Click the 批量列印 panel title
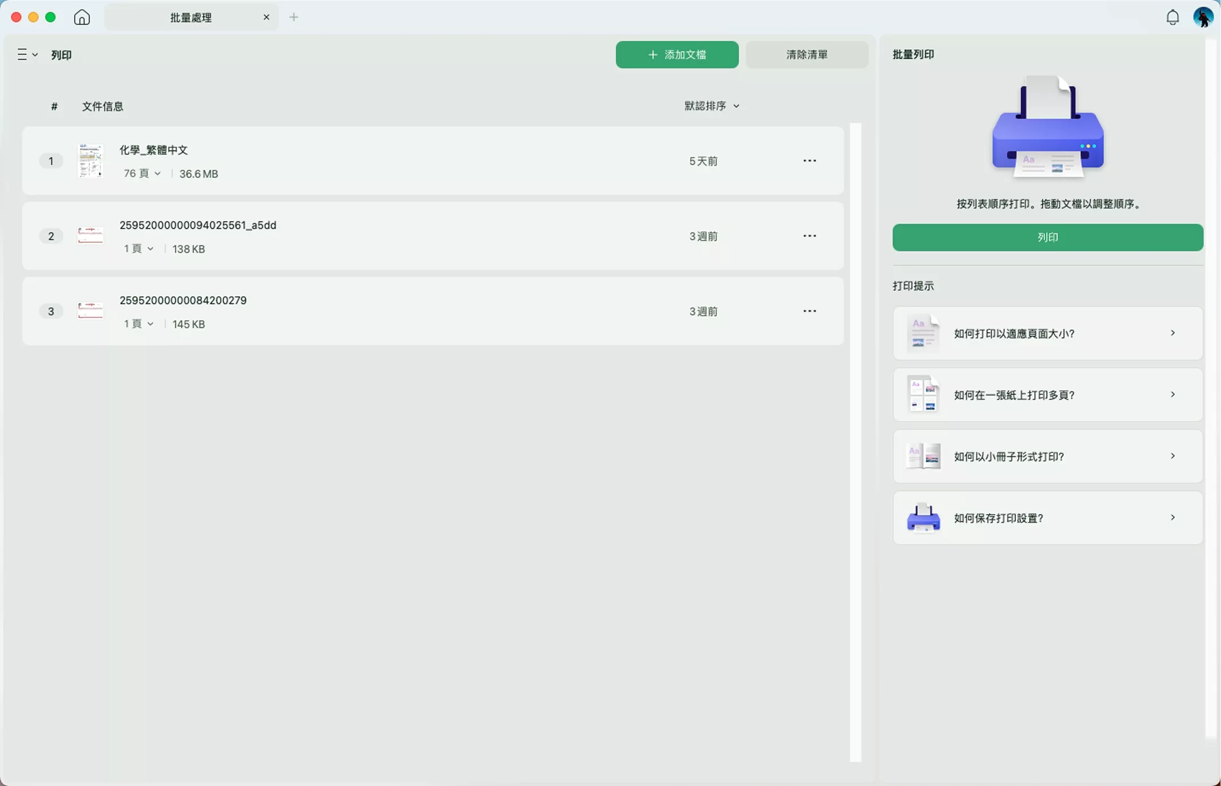This screenshot has width=1221, height=786. (913, 55)
